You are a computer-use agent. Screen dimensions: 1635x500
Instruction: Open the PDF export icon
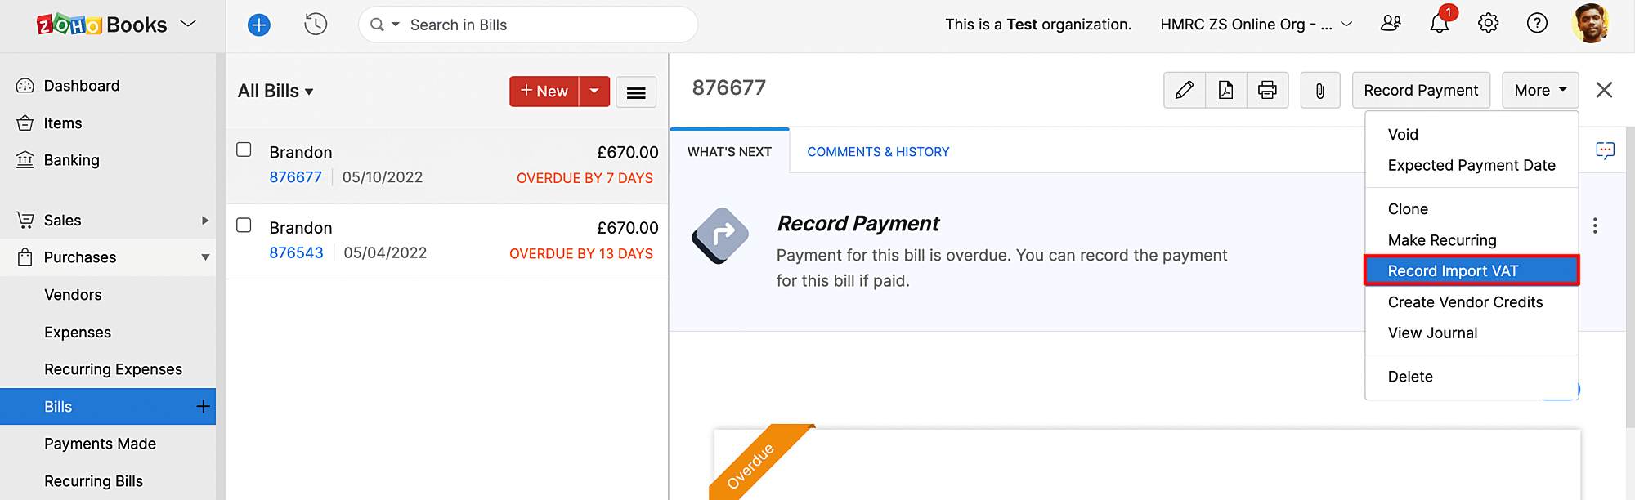coord(1225,90)
